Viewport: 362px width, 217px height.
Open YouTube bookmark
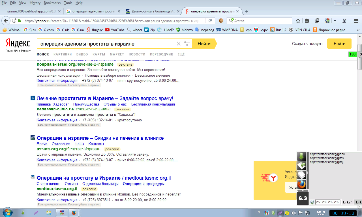[x=115, y=30]
